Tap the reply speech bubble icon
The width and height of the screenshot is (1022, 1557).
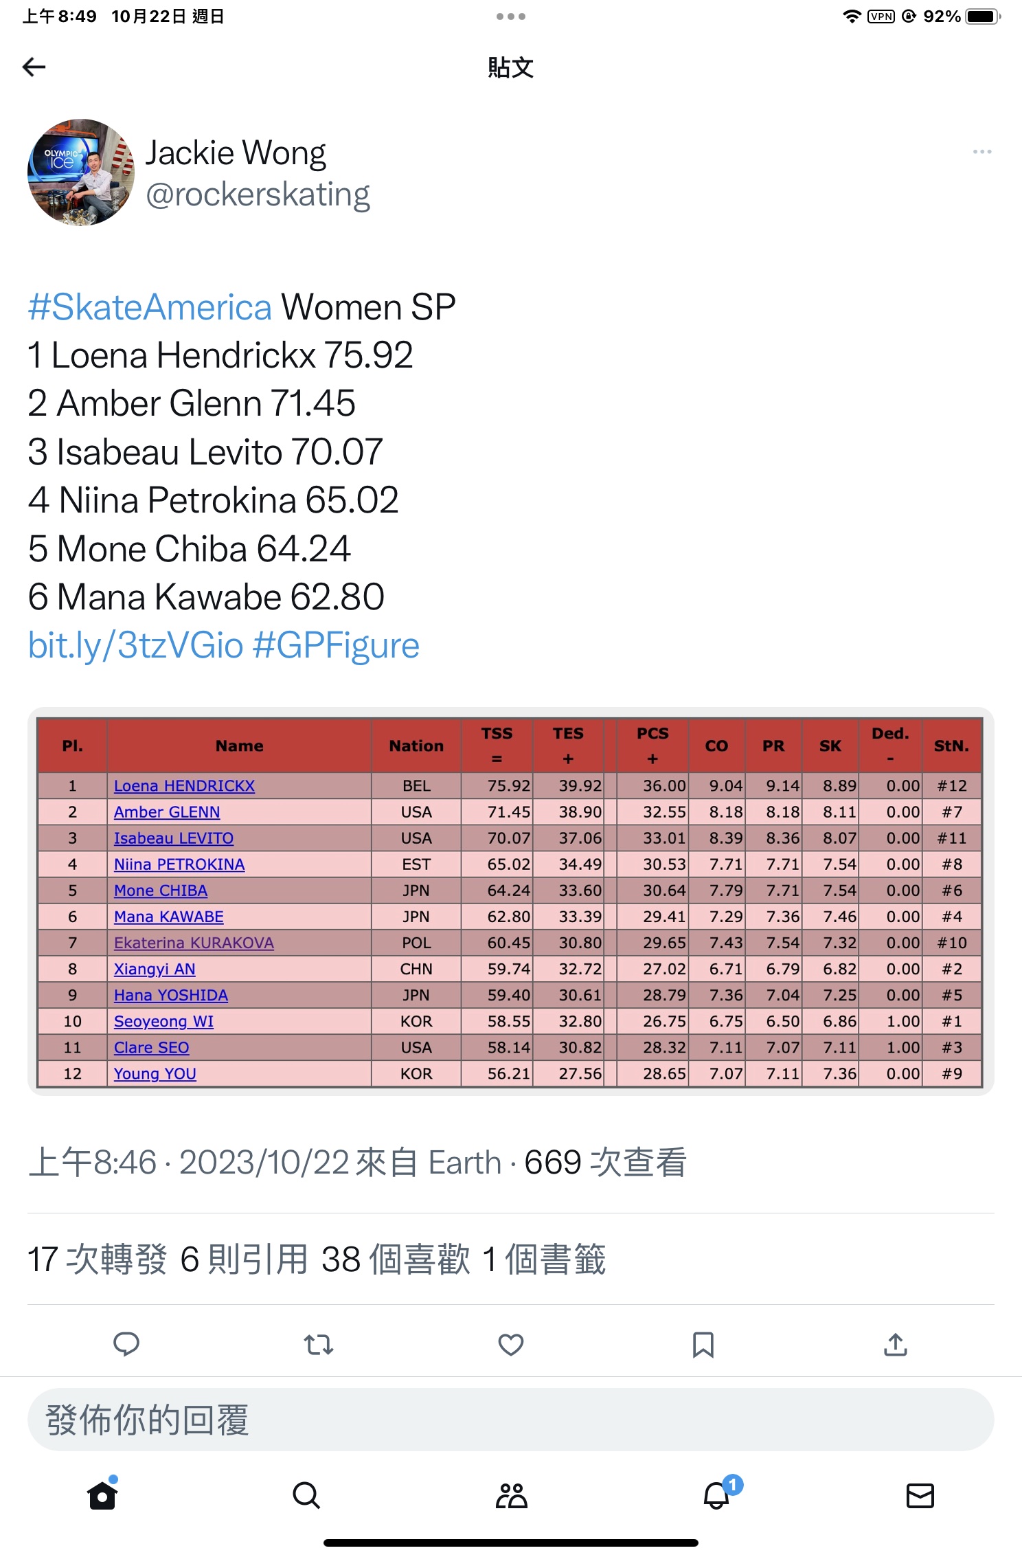[126, 1344]
